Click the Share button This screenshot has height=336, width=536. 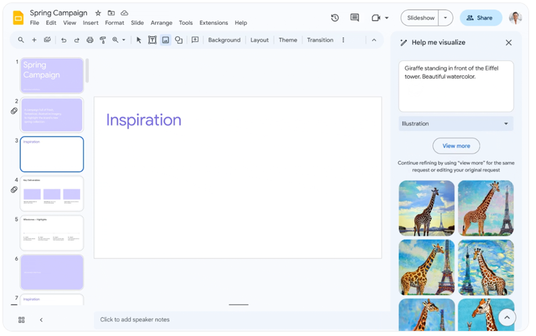coord(480,18)
